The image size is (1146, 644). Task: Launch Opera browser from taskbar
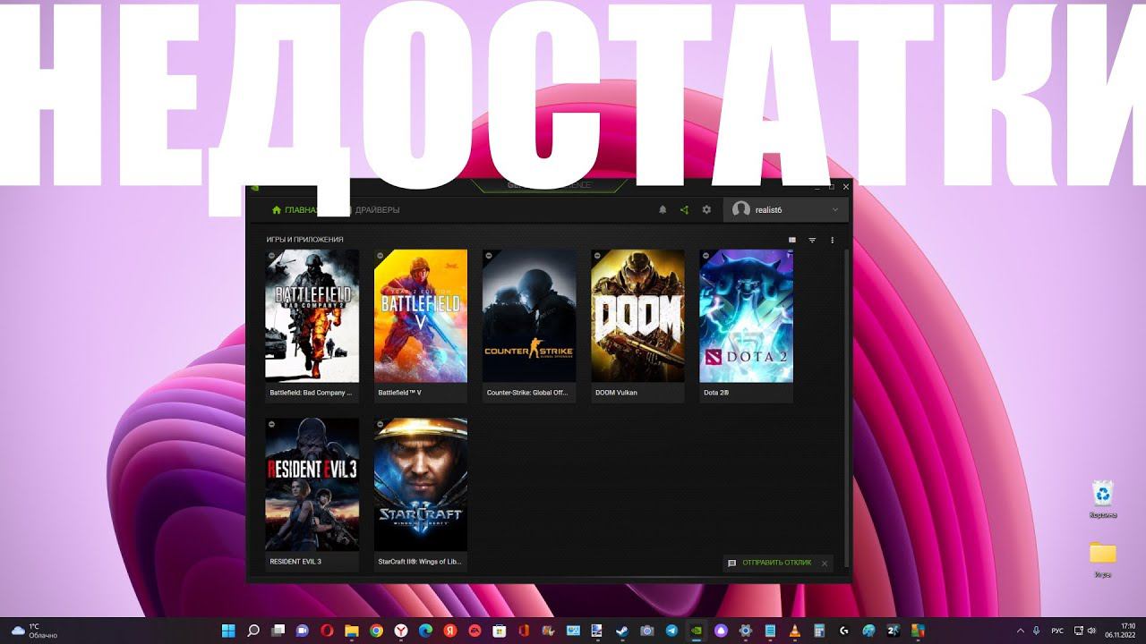(328, 631)
